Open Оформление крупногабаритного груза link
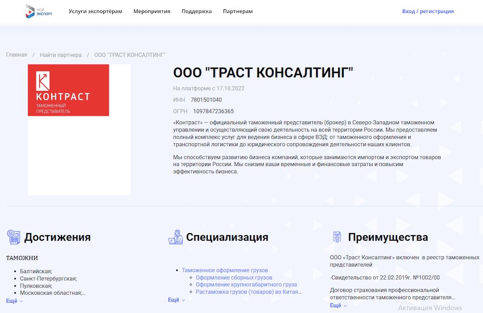This screenshot has width=483, height=313. (246, 285)
